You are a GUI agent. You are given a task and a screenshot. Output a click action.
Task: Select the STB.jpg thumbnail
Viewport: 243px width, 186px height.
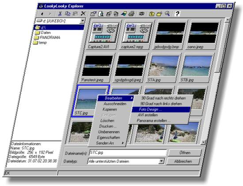click(196, 68)
